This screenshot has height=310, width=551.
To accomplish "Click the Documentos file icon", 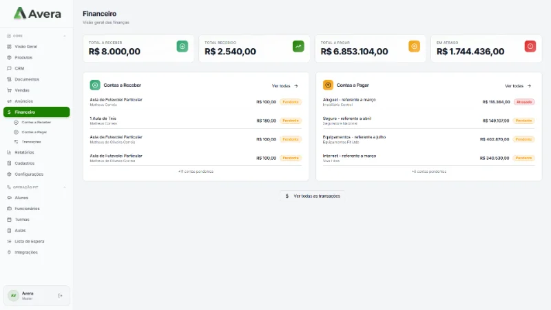I will click(9, 79).
